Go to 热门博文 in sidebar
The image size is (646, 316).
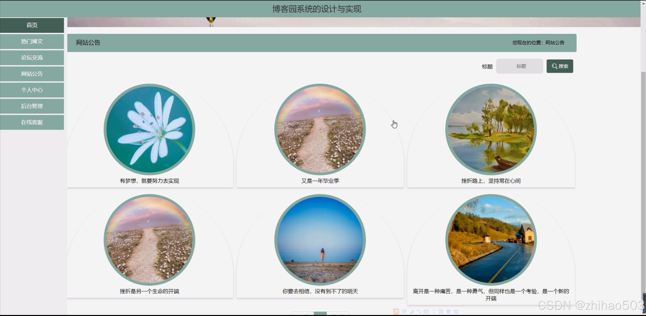(32, 41)
